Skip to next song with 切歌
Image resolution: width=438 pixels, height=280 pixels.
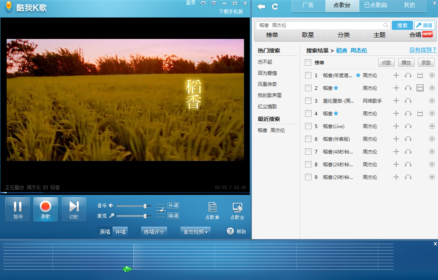(x=74, y=209)
